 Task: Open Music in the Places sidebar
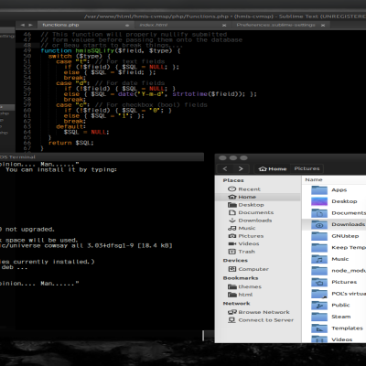tap(242, 228)
